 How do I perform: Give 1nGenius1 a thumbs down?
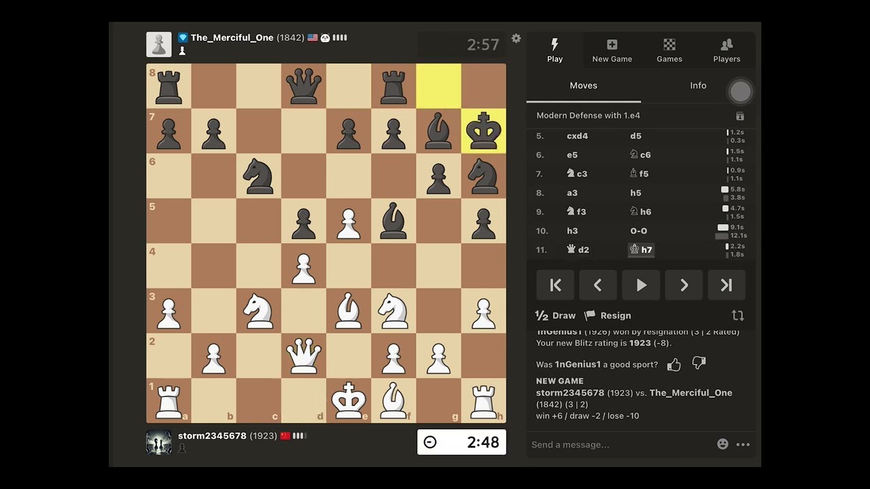pyautogui.click(x=699, y=364)
